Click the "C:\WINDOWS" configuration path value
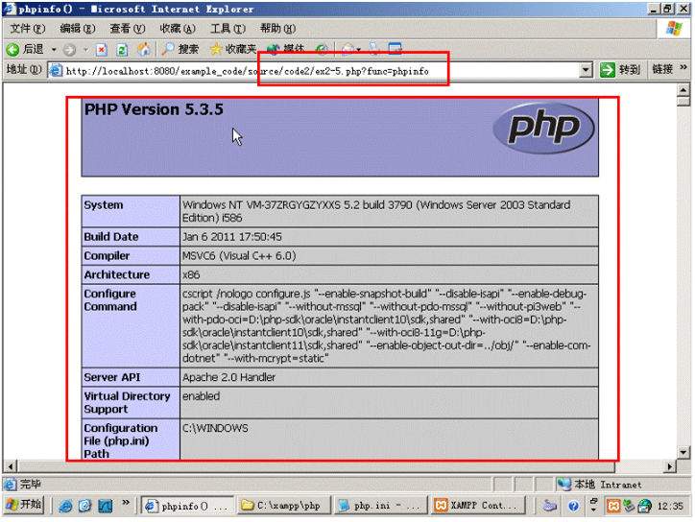Viewport: 695px width, 522px height. click(x=215, y=428)
